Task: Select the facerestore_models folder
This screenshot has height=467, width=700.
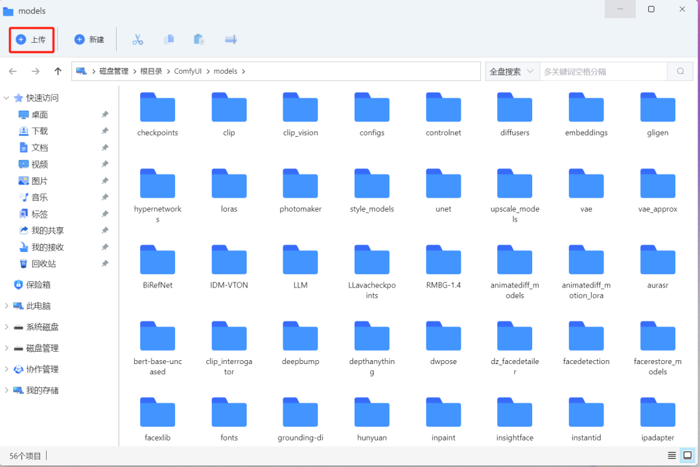Action: 658,348
